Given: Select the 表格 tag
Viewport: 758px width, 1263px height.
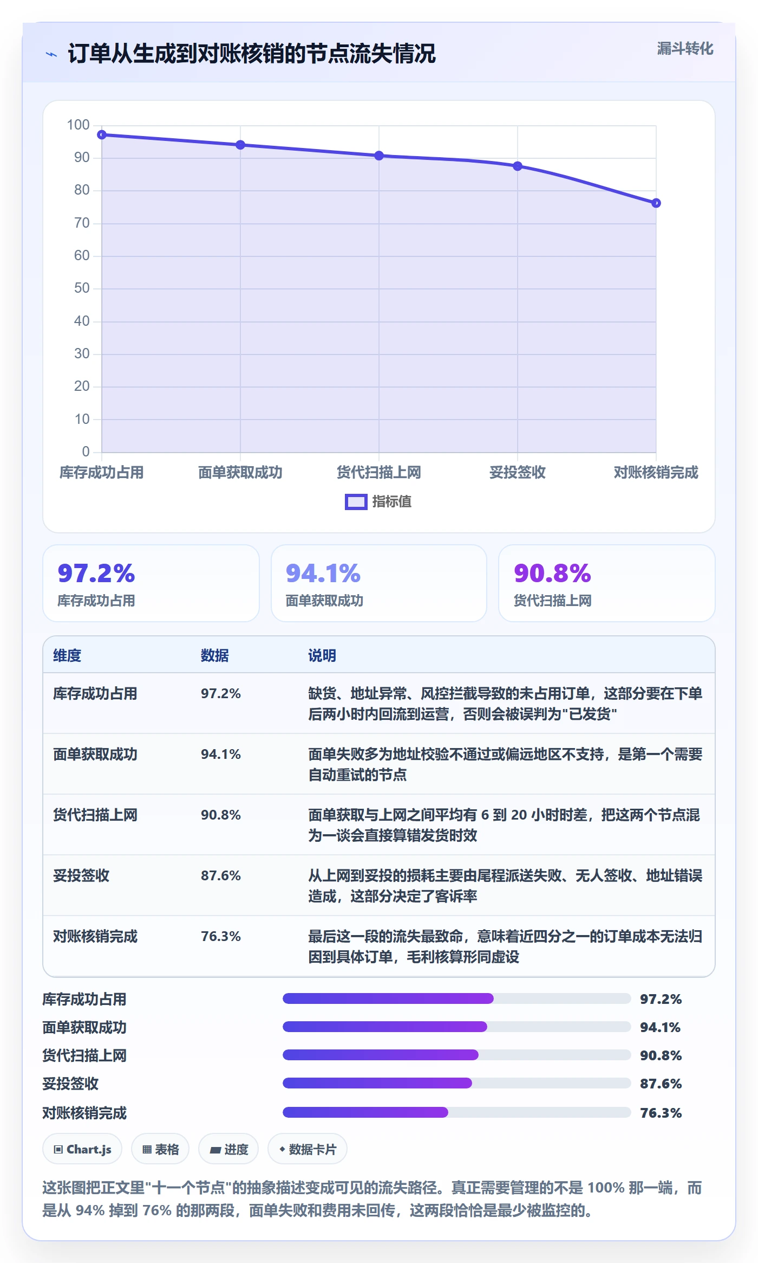Looking at the screenshot, I should tap(160, 1149).
